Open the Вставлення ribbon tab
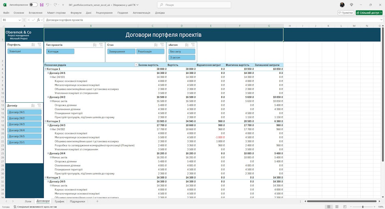 [x=35, y=13]
